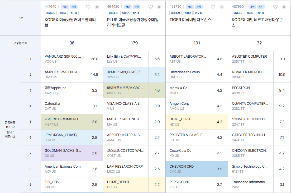
Task: Favorite KODEX 대만테크고배당다우존스 with heart icon
Action: [275, 7]
